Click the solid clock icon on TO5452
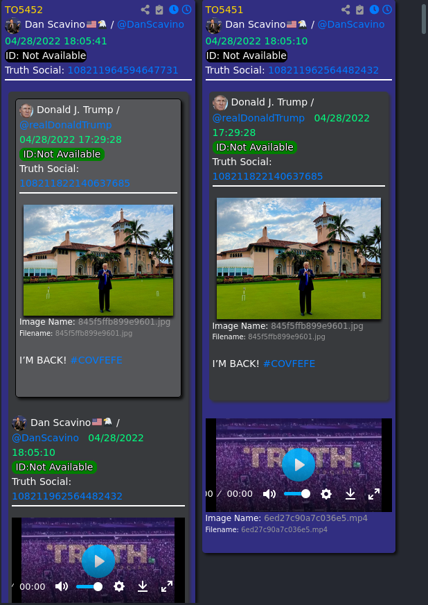 [x=173, y=10]
